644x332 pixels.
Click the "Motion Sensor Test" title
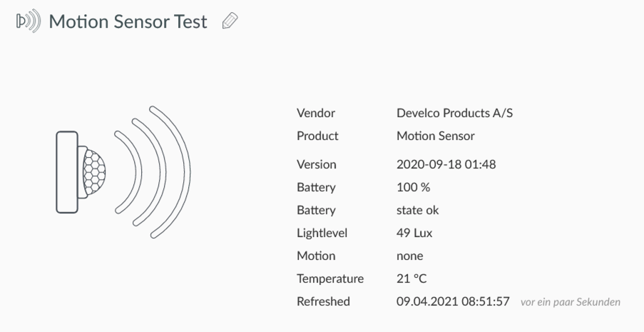[x=128, y=21]
